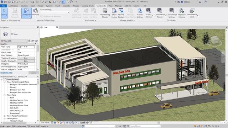Open Worksharing Monitor
228x128 pixels.
(105, 13)
